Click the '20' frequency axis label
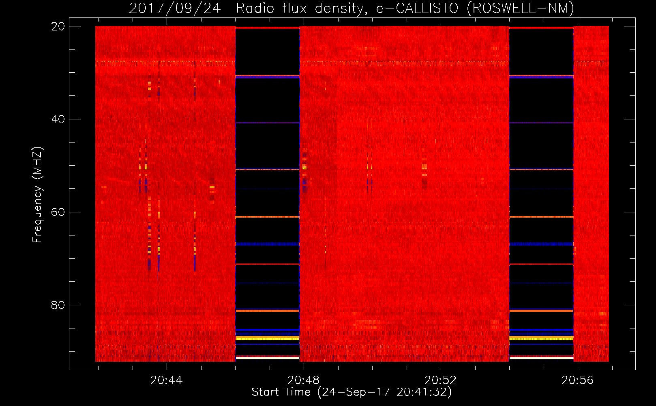Screen dimensions: 656x406 58,26
